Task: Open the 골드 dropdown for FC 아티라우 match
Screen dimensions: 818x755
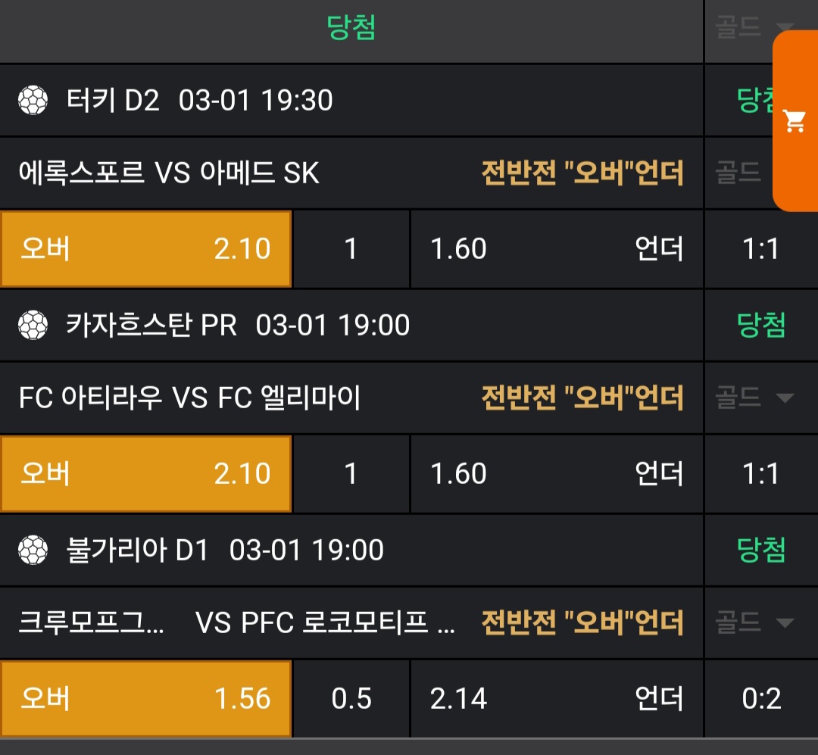Action: tap(754, 398)
